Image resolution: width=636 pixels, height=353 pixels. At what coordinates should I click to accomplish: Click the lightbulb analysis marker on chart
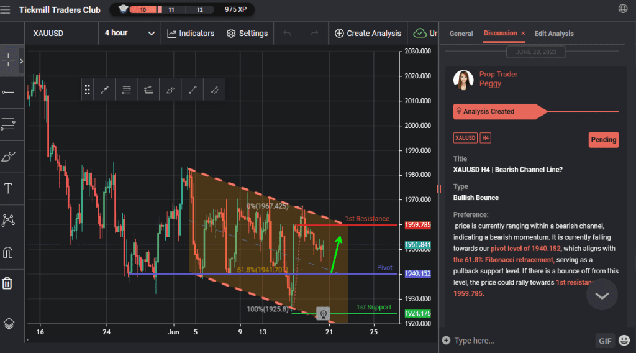coord(323,314)
